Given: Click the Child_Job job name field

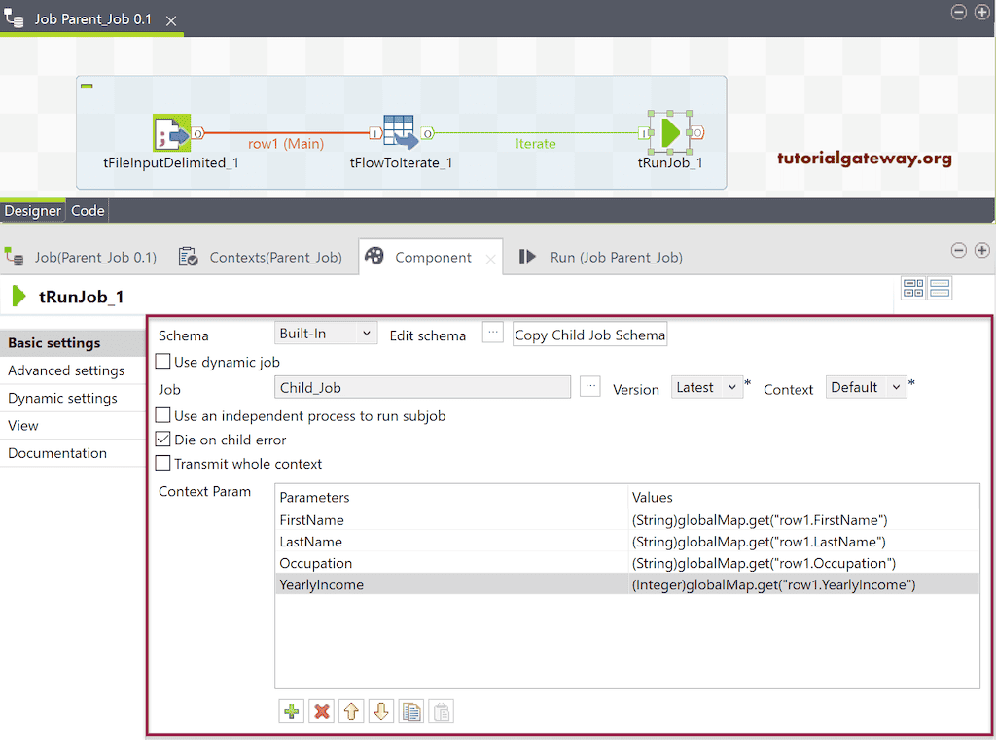Looking at the screenshot, I should click(422, 387).
